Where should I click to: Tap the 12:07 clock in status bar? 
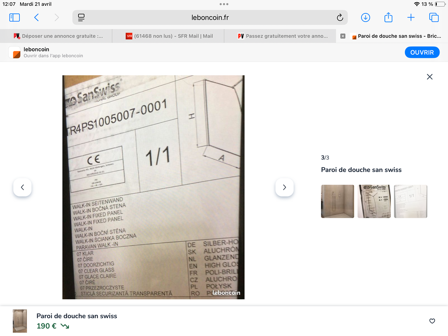(x=9, y=4)
